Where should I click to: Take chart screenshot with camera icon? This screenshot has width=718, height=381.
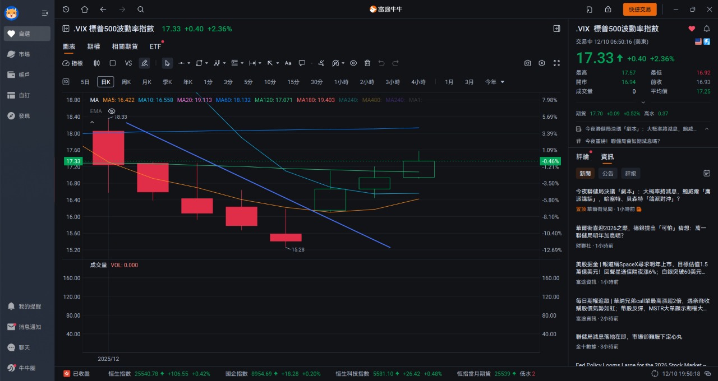point(527,63)
